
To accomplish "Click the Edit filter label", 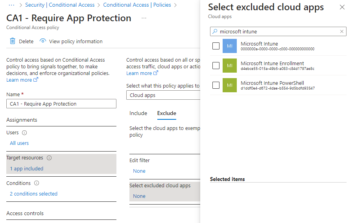I will pos(140,161).
